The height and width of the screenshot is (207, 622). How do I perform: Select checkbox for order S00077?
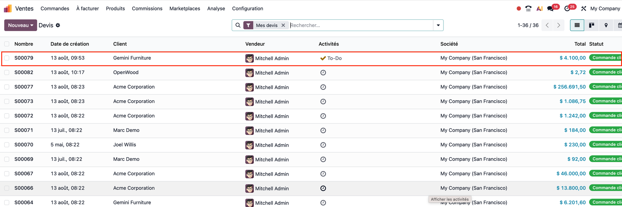click(7, 87)
